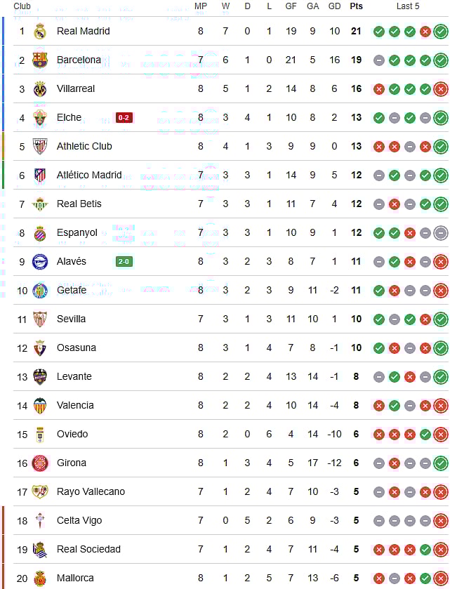Click the Last 5 column header

coord(408,6)
